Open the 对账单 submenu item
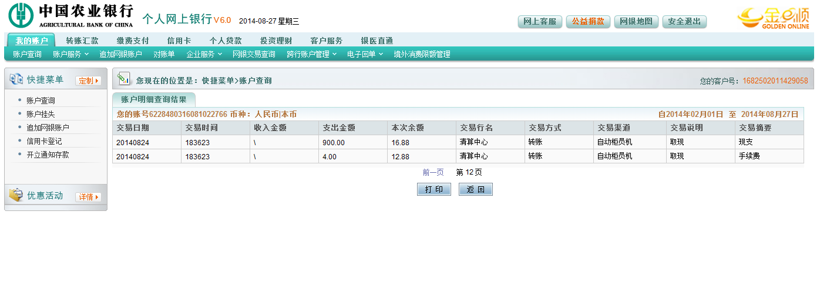 click(x=164, y=54)
